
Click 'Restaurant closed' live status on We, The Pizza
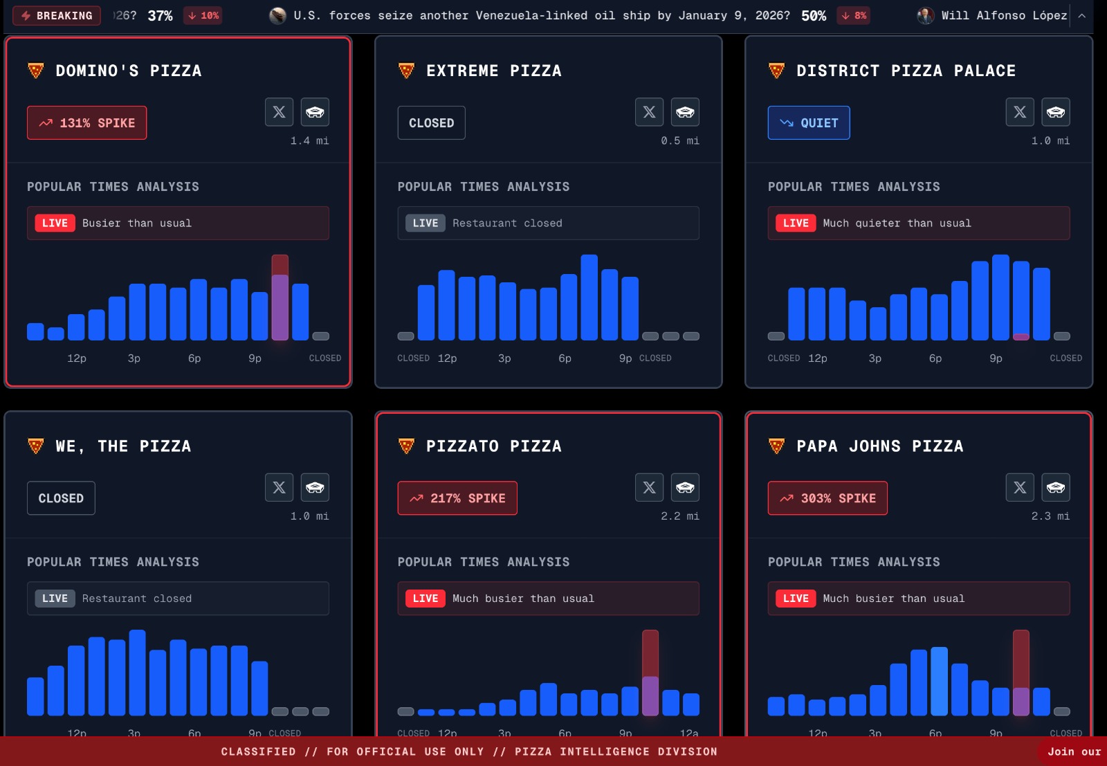pos(178,599)
